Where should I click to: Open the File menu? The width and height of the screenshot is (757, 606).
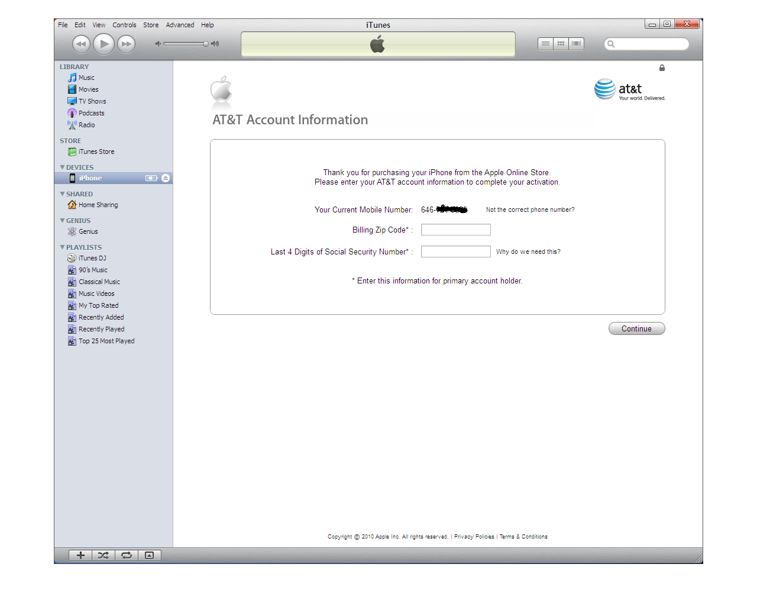click(63, 25)
